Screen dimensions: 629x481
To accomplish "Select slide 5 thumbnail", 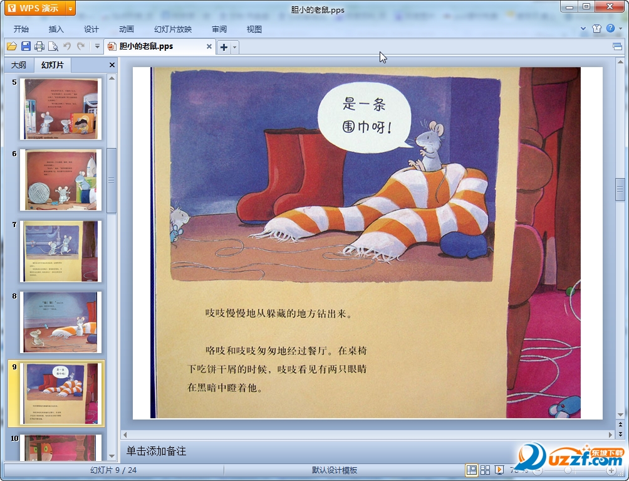I will coord(61,109).
